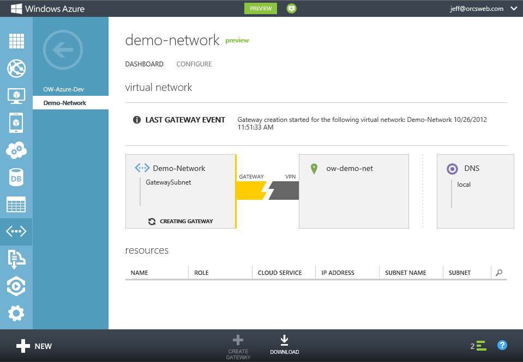Click the 'local' DNS server entry
The height and width of the screenshot is (362, 523).
click(464, 185)
